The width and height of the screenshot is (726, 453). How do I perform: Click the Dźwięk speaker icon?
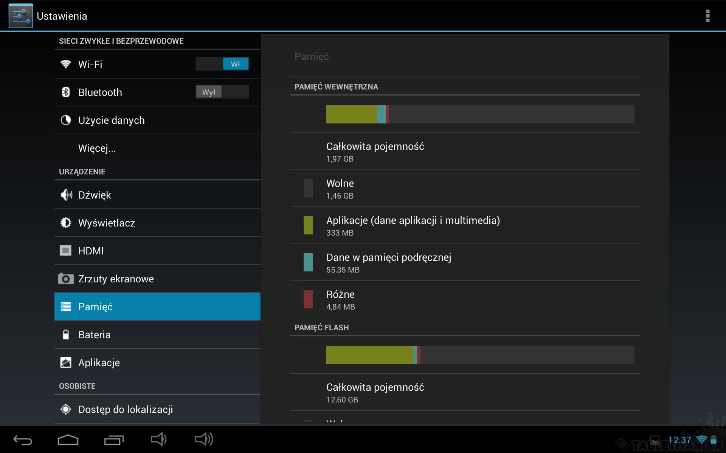[x=66, y=195]
